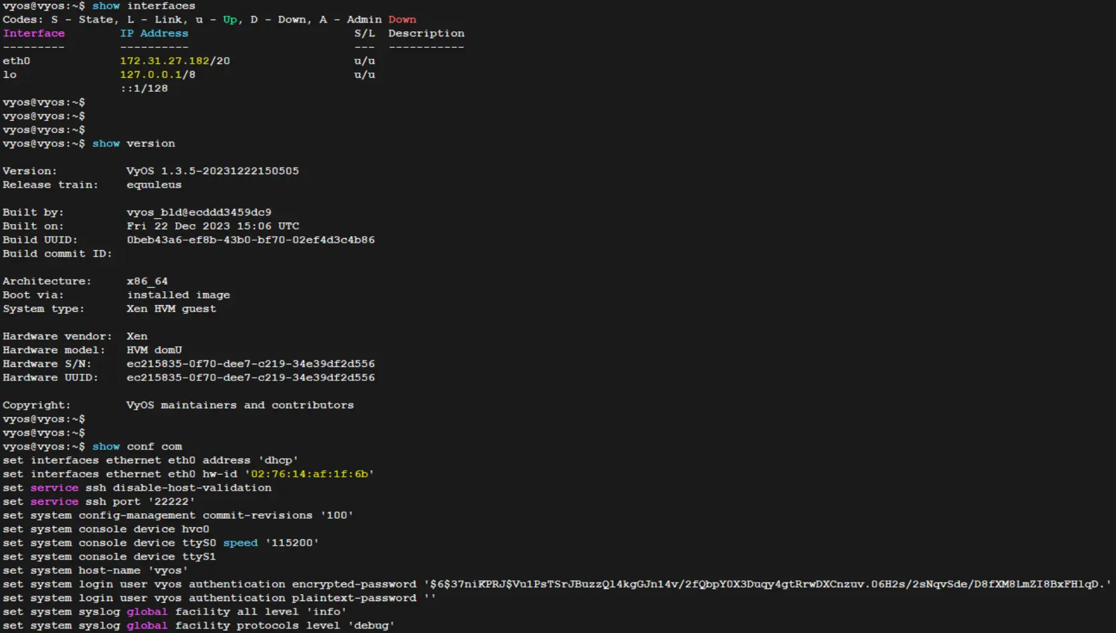Screen dimensions: 1116x633
Task: Click the architecture value x86_64
Action: coord(147,281)
